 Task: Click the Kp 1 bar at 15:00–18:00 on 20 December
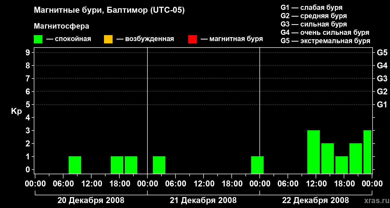pos(117,165)
